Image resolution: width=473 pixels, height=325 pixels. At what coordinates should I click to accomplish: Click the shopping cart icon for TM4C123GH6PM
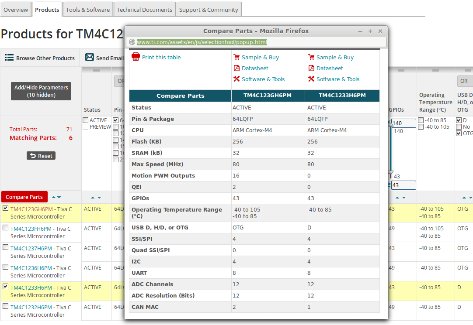pyautogui.click(x=236, y=57)
